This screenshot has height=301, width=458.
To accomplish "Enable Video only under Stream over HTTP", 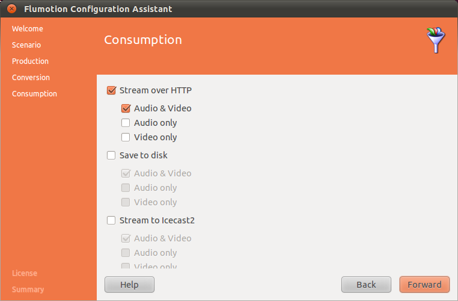I will [126, 138].
